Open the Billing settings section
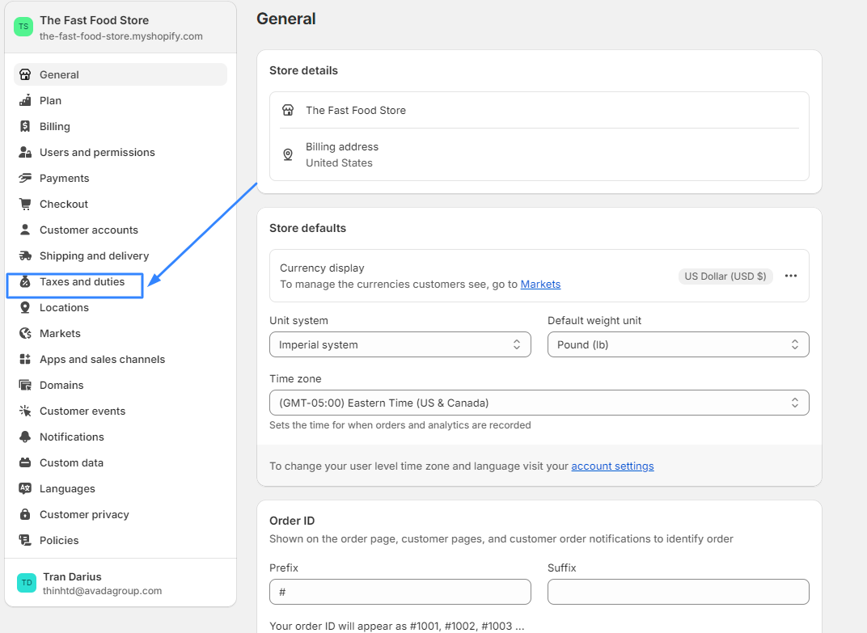The image size is (867, 633). [55, 126]
